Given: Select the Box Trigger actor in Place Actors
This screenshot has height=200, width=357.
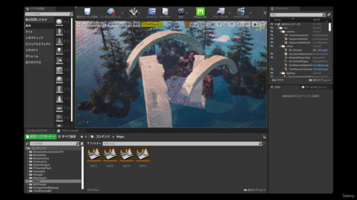Looking at the screenshot, I should pos(59,118).
